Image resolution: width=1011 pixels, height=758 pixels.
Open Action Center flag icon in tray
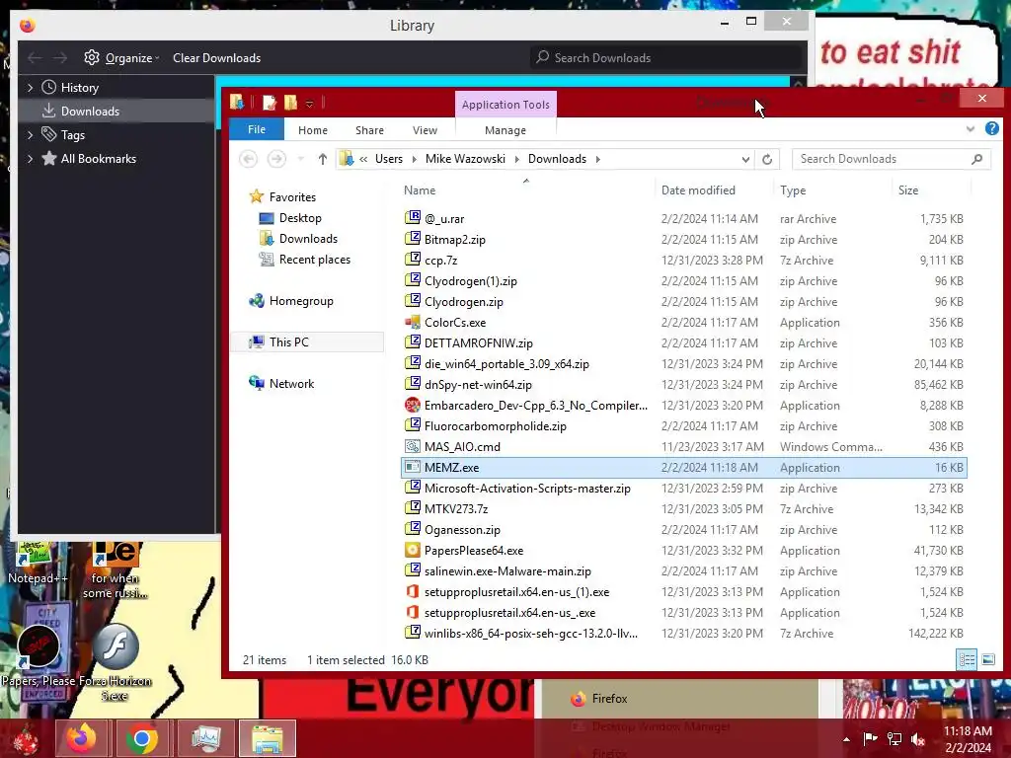(871, 738)
